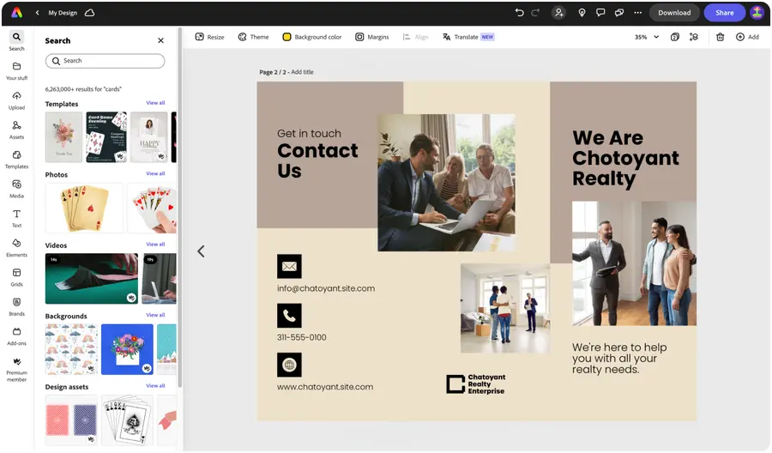Click the Resize toolbar option

click(x=210, y=37)
